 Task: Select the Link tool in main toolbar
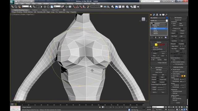pyautogui.click(x=12, y=7)
